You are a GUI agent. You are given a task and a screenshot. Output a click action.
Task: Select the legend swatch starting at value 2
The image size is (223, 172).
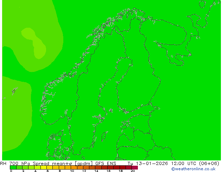coord(25,167)
